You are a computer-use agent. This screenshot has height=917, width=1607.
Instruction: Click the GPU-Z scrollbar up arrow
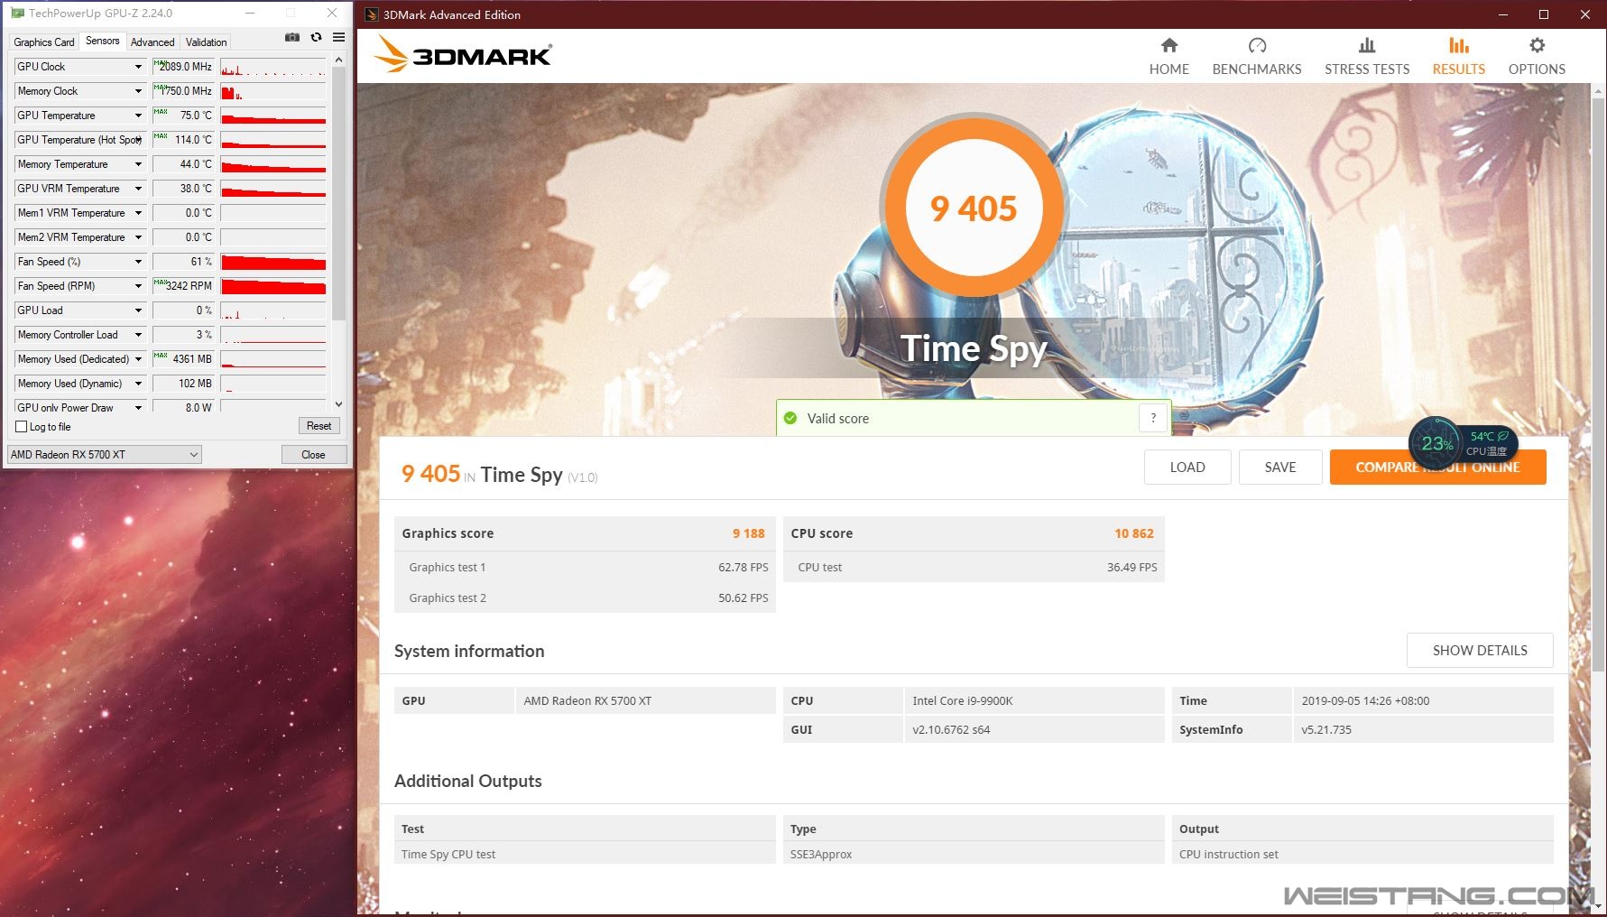[x=339, y=60]
